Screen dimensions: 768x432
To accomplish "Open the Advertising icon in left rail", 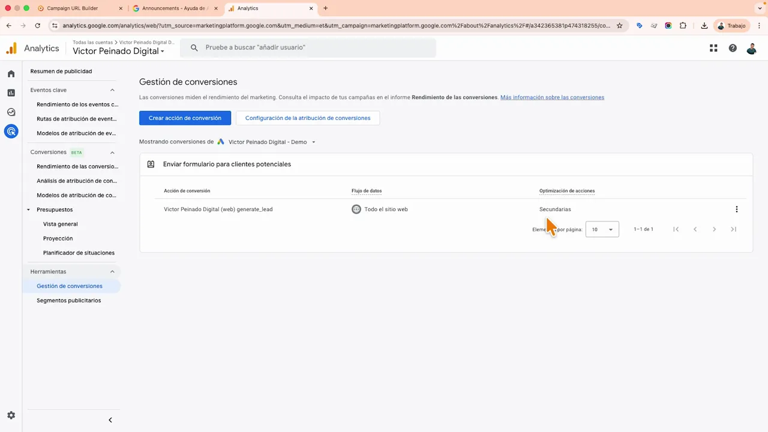I will (11, 131).
